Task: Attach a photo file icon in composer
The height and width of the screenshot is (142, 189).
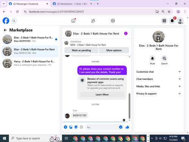Action: tap(71, 127)
